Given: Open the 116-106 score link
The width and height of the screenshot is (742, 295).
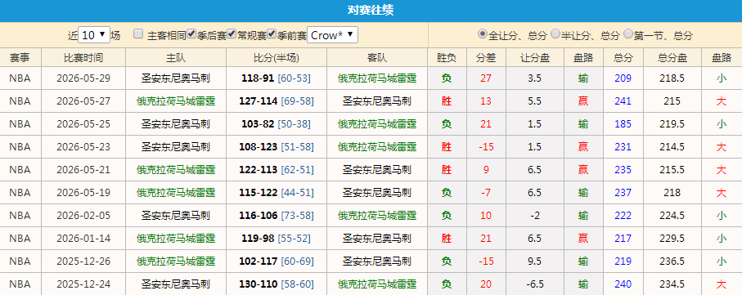Looking at the screenshot, I should click(x=259, y=216).
